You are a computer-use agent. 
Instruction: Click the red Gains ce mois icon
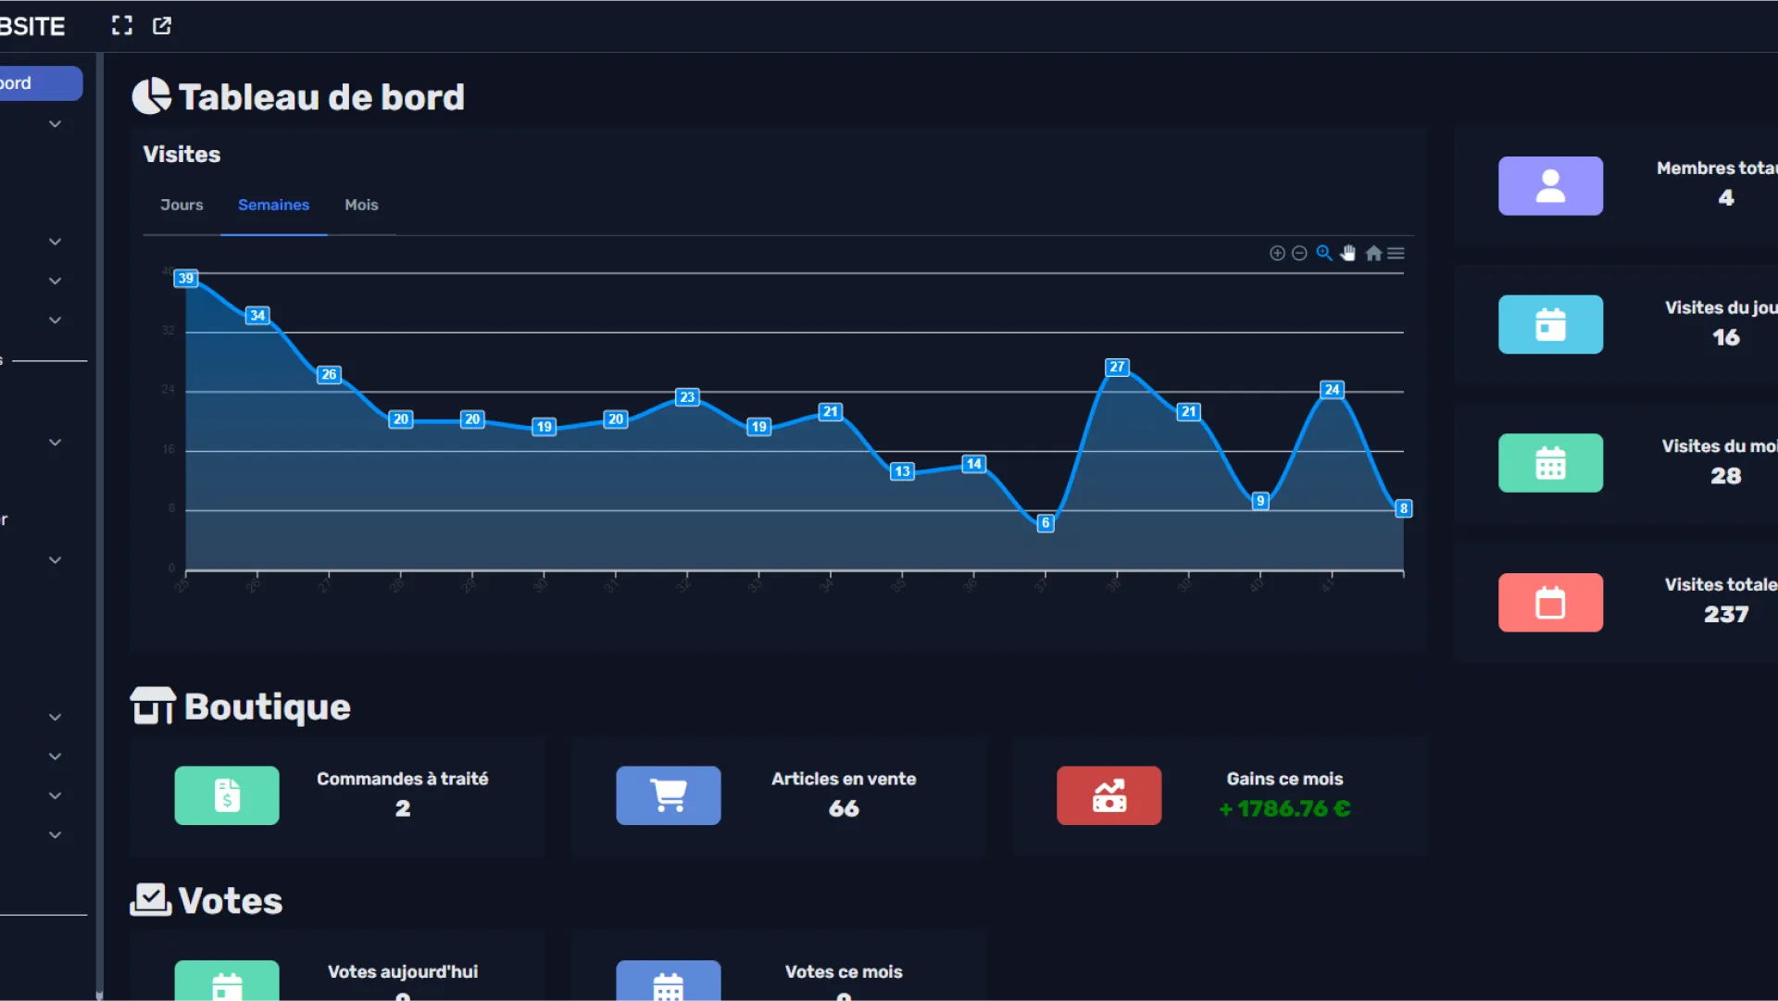[1108, 795]
